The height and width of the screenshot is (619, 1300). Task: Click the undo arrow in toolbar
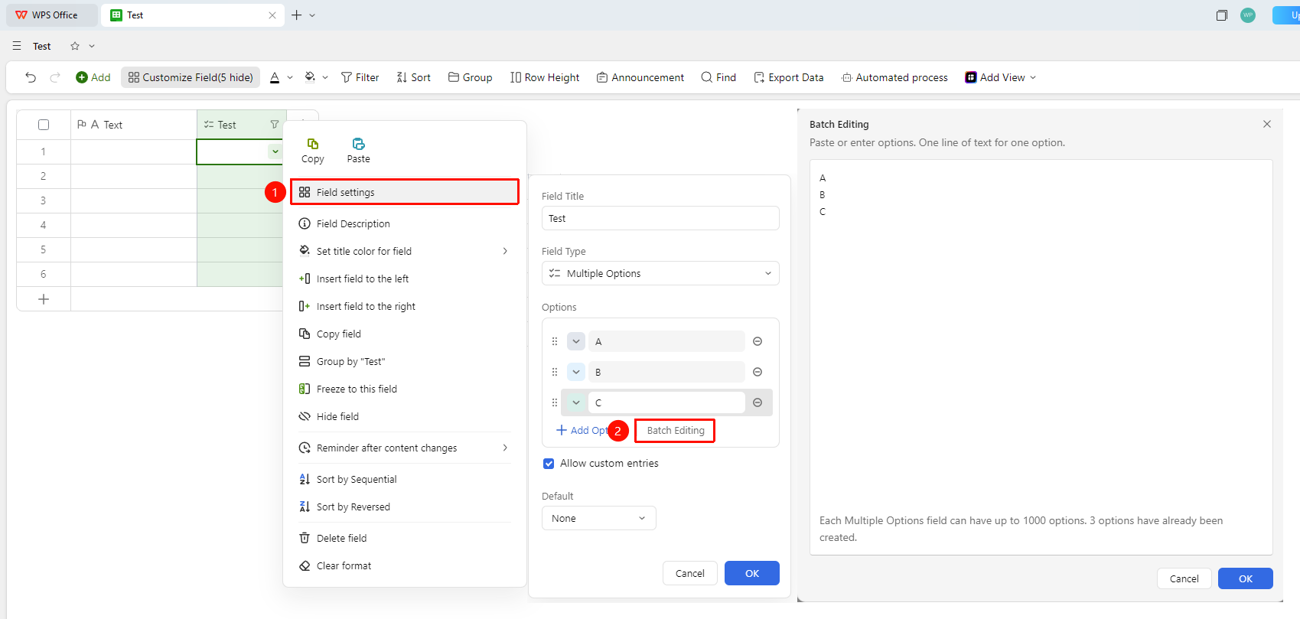point(31,77)
